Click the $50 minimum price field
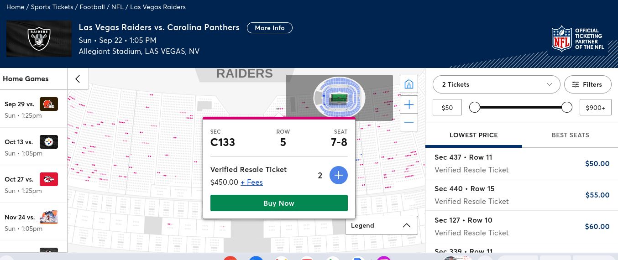The width and height of the screenshot is (618, 260). click(x=447, y=108)
